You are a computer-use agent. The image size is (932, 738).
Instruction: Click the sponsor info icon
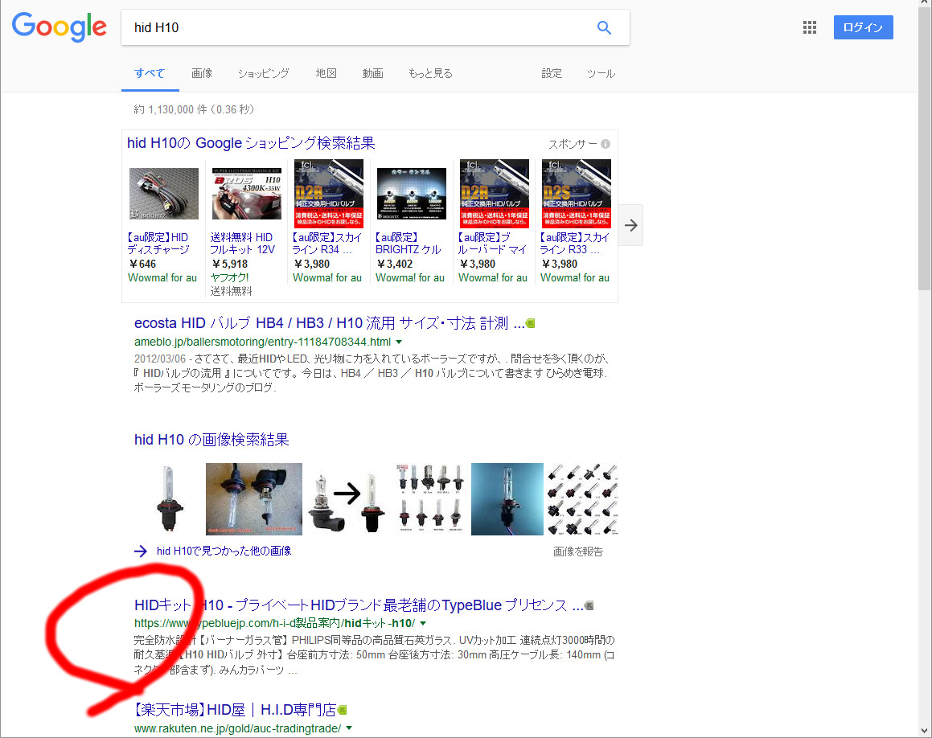click(605, 144)
